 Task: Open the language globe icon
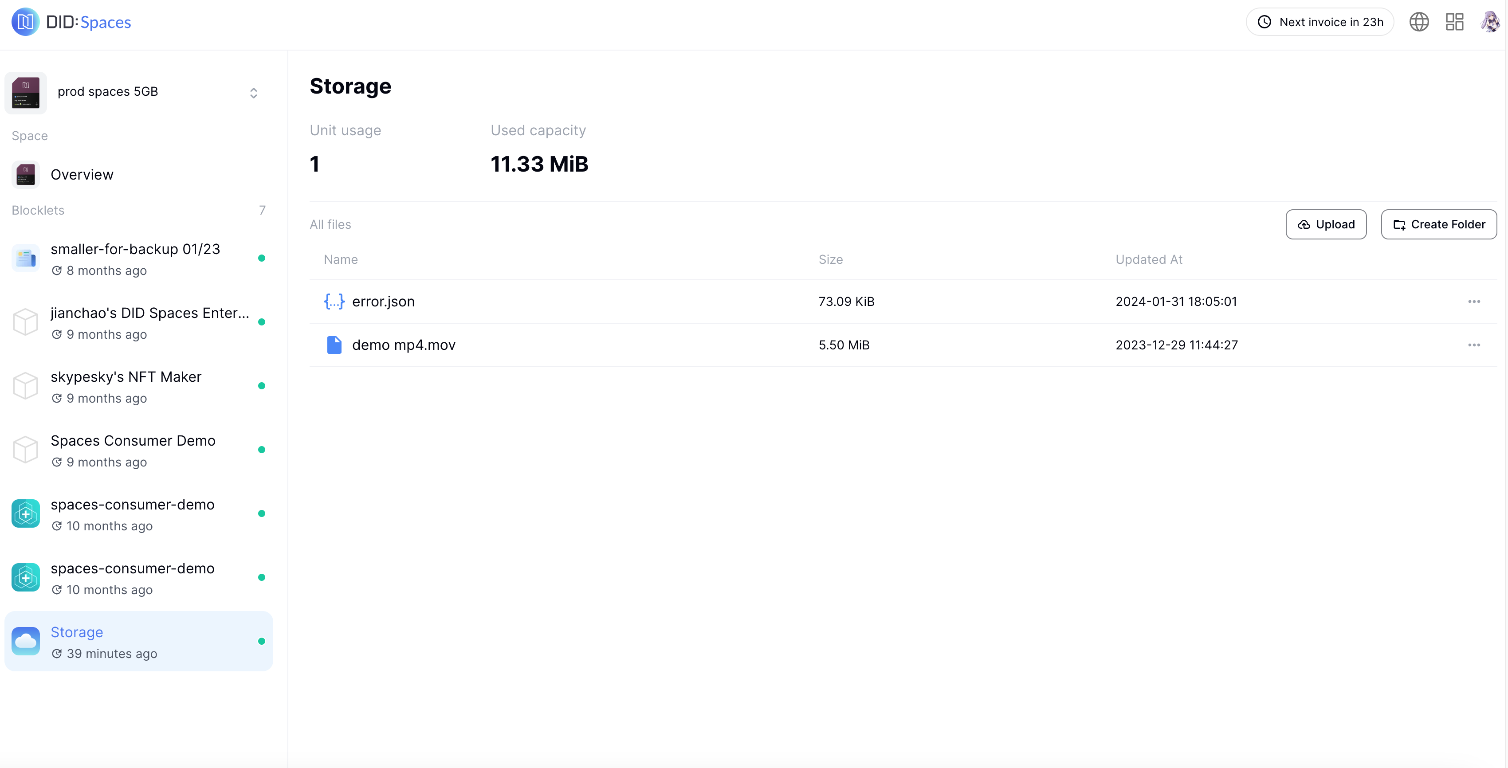point(1418,22)
